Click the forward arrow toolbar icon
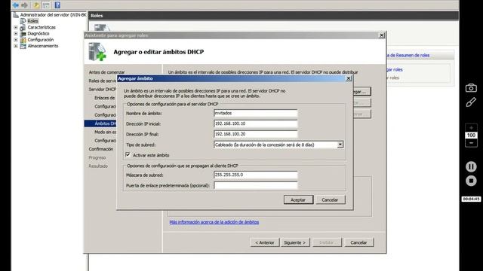 click(x=24, y=5)
